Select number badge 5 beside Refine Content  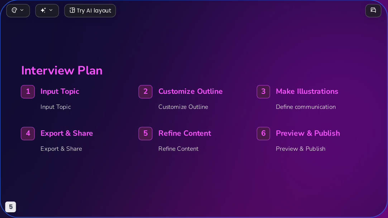coord(145,134)
